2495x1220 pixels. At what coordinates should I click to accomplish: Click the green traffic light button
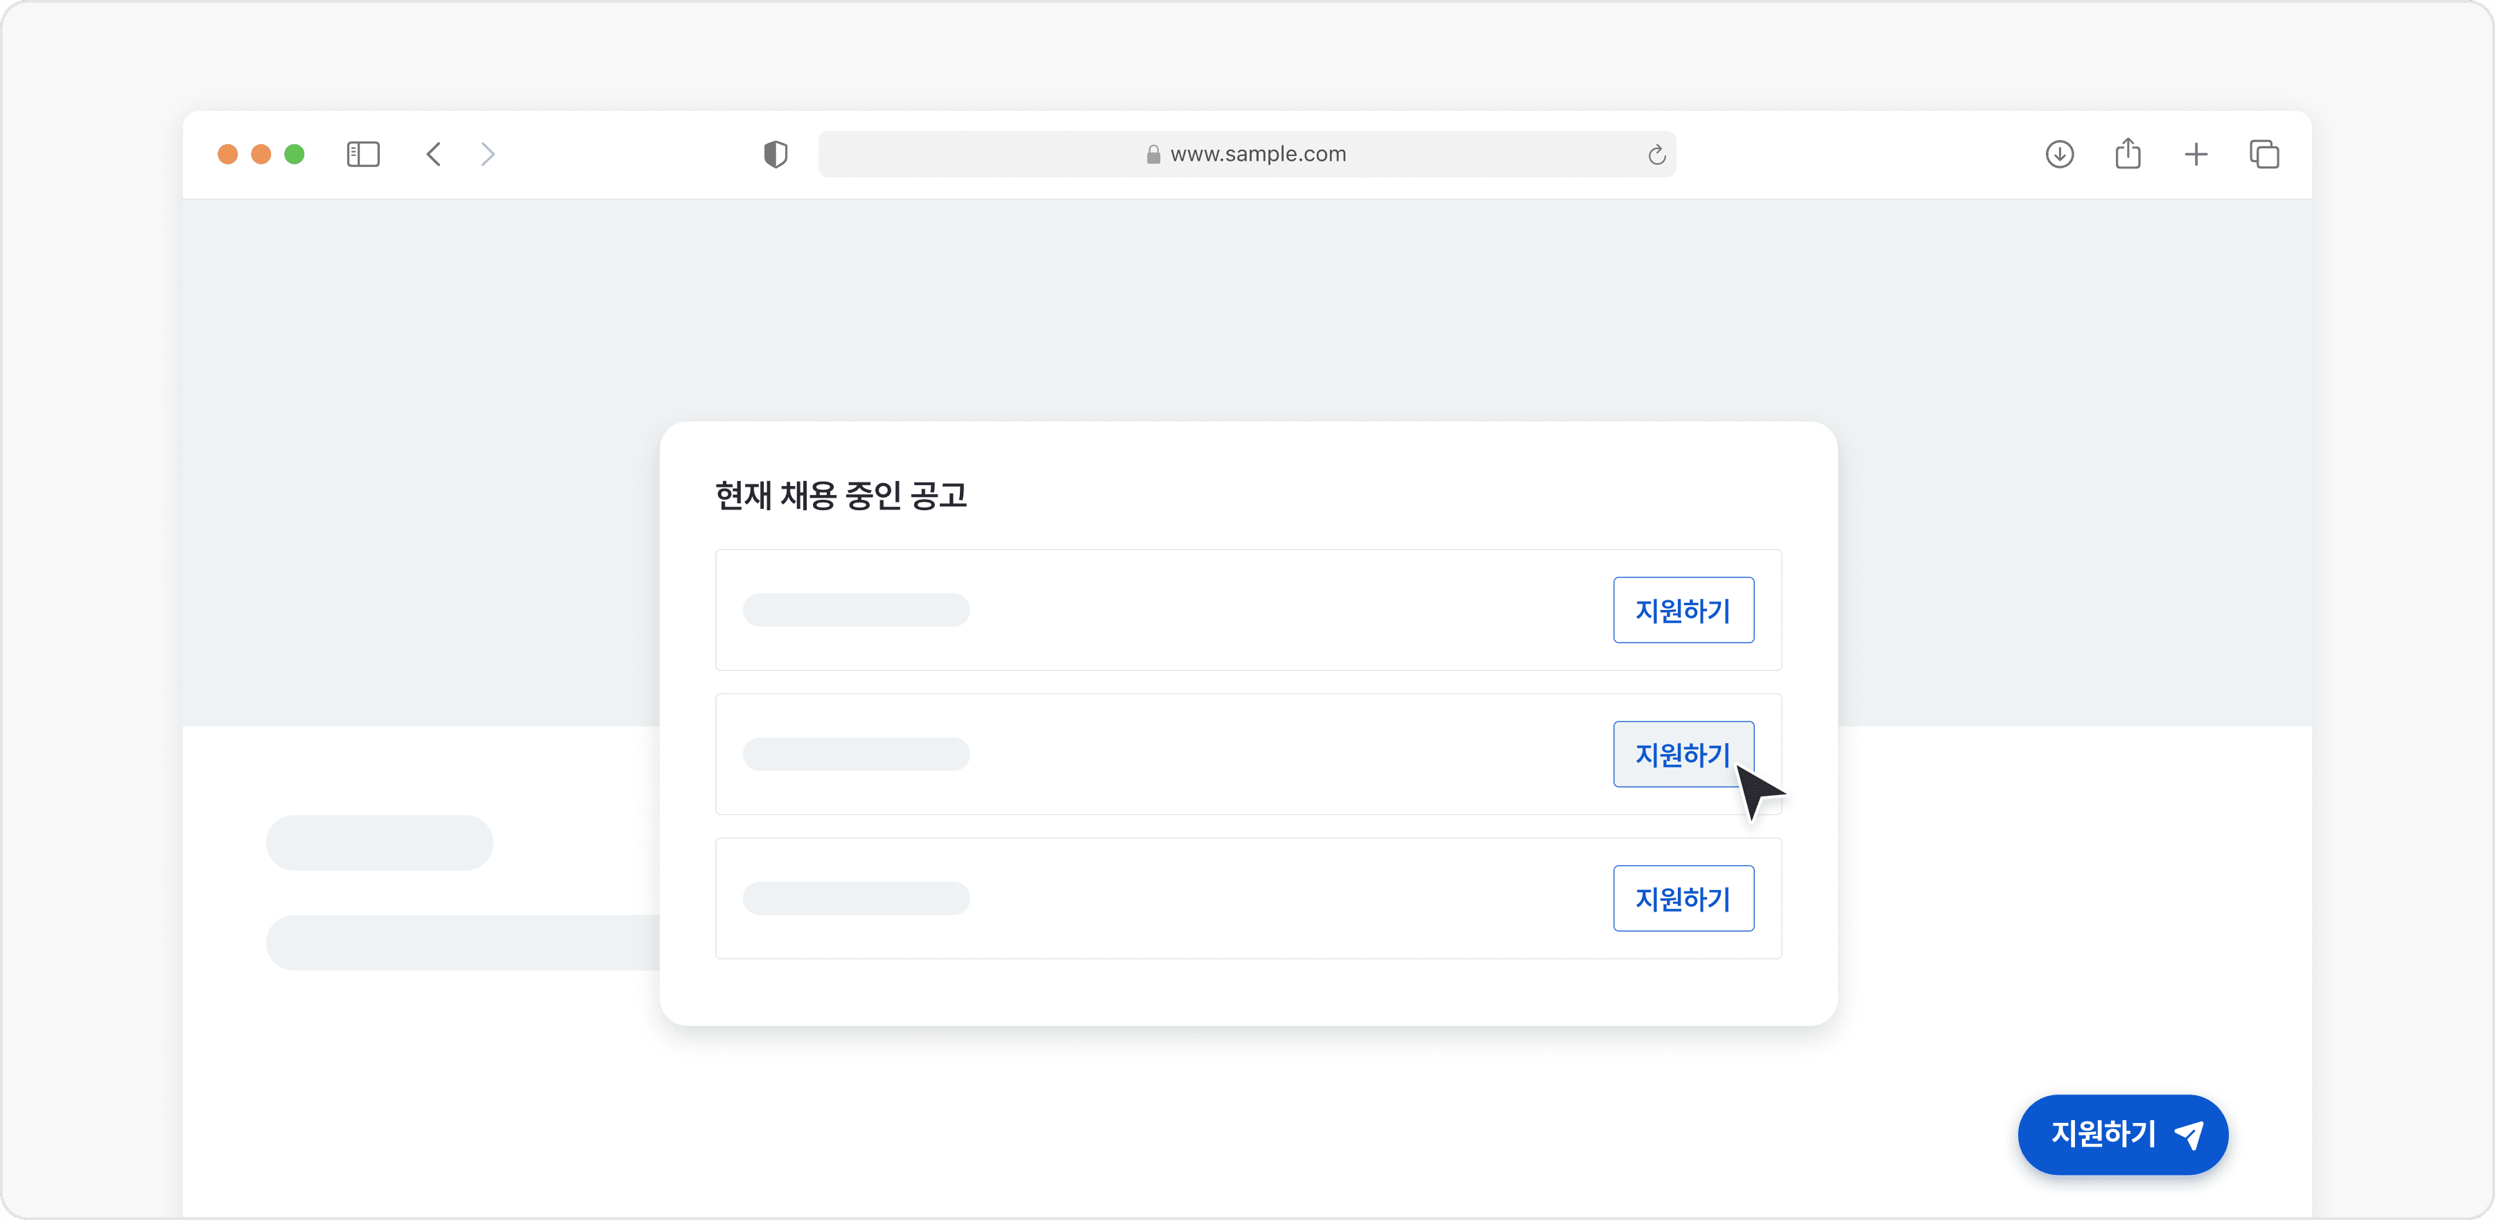click(x=295, y=154)
